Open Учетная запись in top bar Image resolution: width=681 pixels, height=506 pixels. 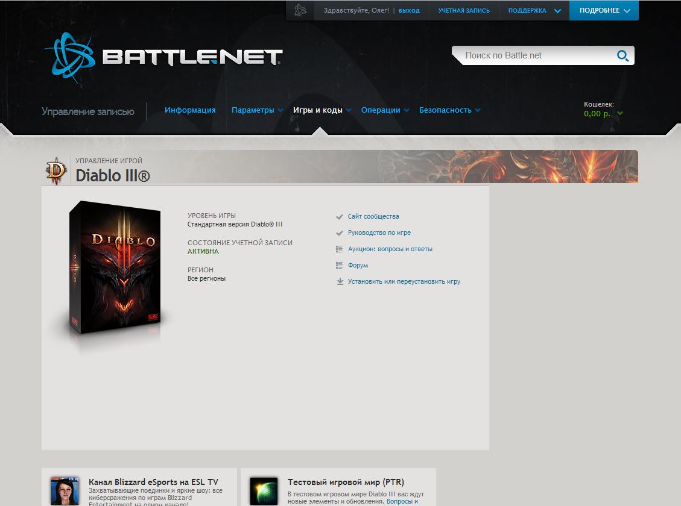464,10
